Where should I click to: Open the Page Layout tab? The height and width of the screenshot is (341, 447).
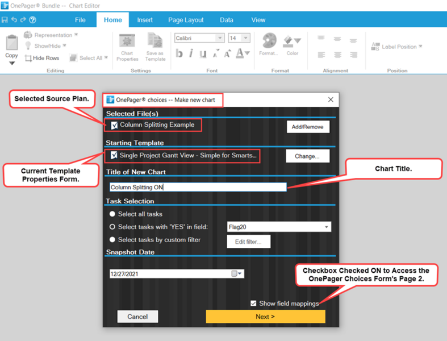point(186,20)
